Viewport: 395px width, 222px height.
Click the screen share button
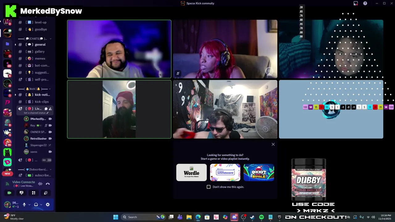pyautogui.click(x=21, y=193)
